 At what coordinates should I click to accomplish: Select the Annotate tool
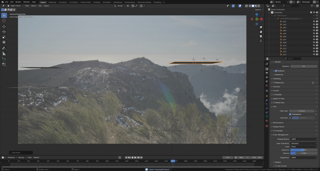[x=4, y=48]
